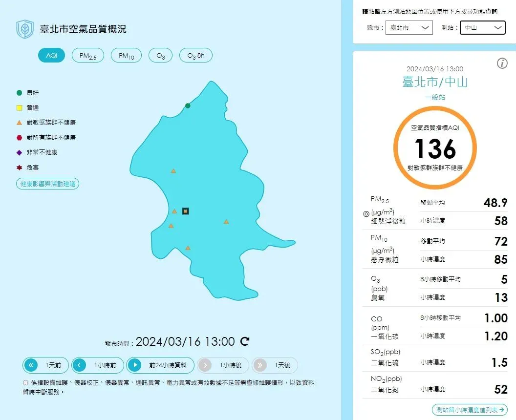Click the left arrow on 1小時前
This screenshot has height=420, width=516.
(x=79, y=365)
